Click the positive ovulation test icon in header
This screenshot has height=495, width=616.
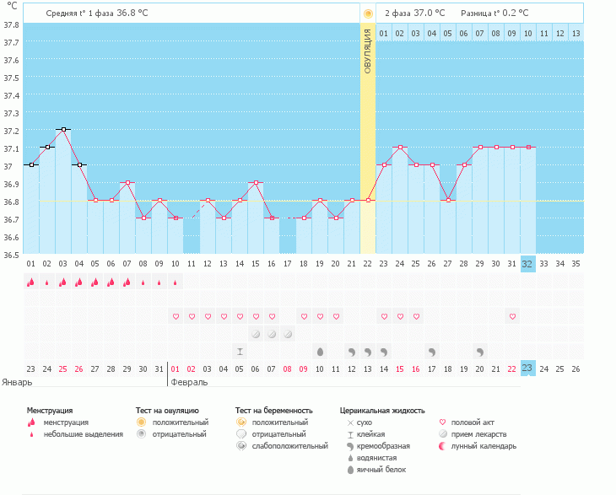pyautogui.click(x=367, y=13)
